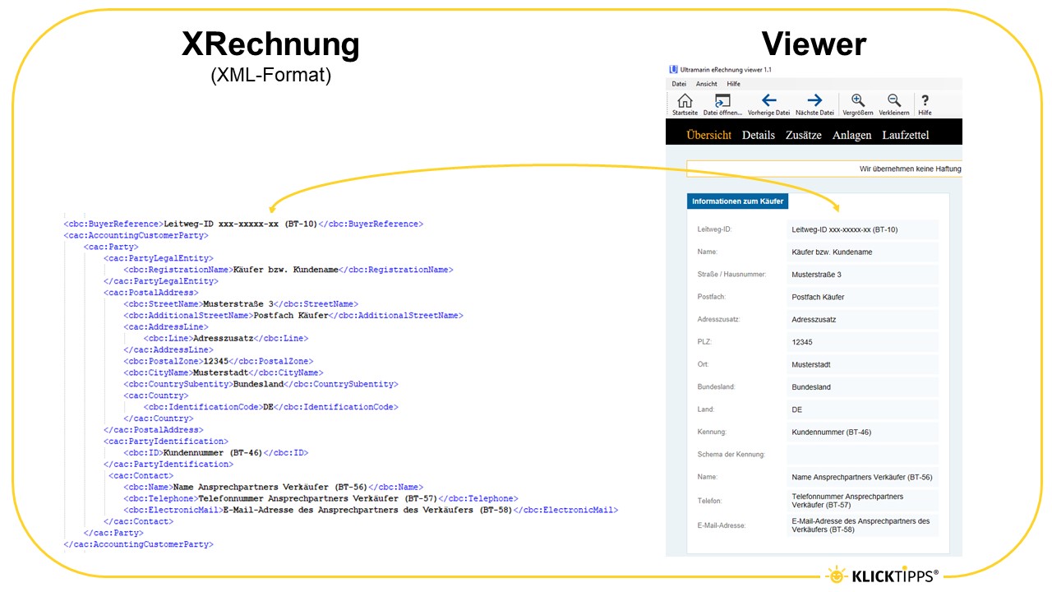Zoom in with Vergrößern magnifier
Screen dimensions: 1052x592
coord(857,100)
